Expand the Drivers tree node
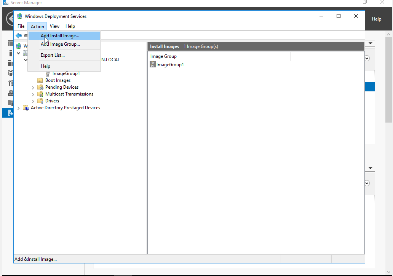 (33, 101)
